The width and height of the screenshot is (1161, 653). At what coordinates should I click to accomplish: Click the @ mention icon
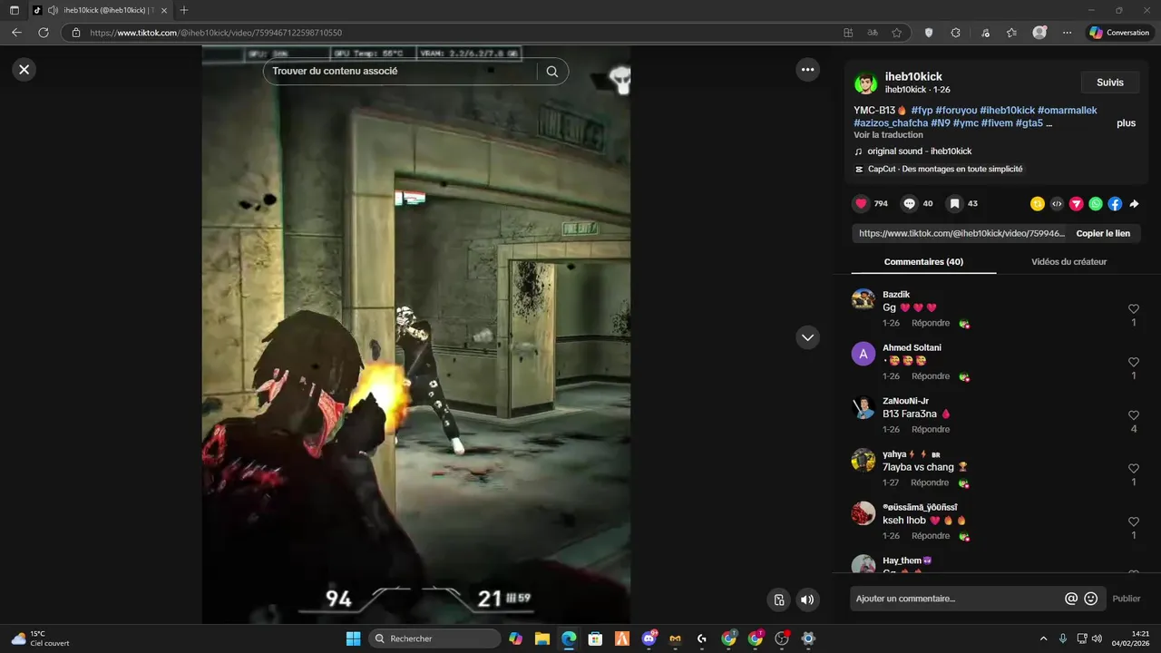[1071, 599]
